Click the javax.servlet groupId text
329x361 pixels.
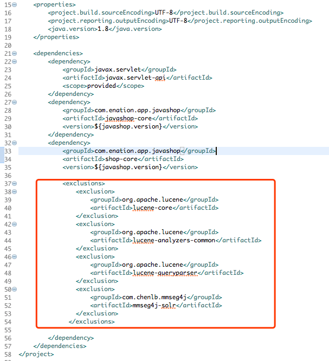click(x=118, y=69)
